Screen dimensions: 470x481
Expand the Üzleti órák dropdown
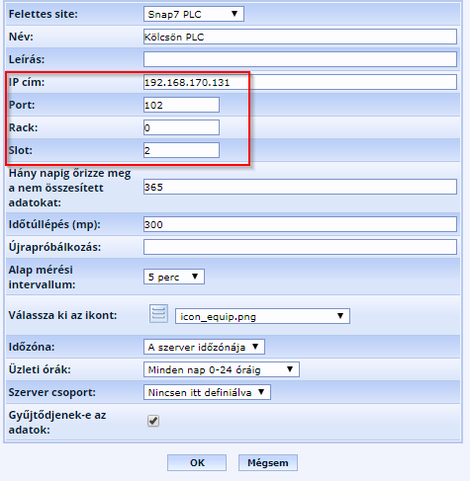coord(222,369)
